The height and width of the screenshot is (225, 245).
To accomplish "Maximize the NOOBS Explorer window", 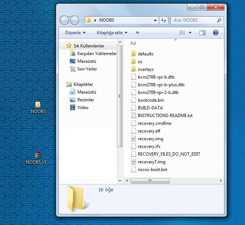I will coord(202,7).
